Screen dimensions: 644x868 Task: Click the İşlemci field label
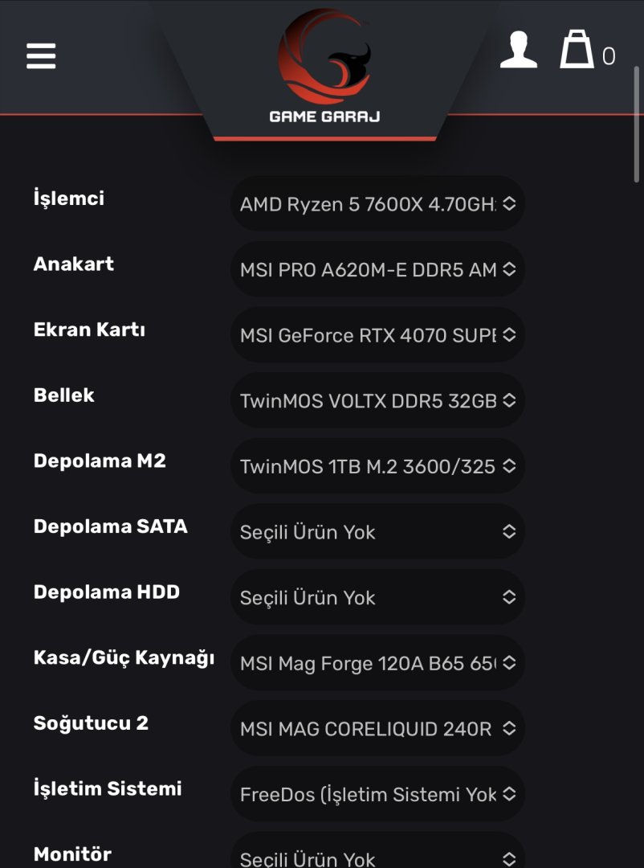(x=69, y=198)
